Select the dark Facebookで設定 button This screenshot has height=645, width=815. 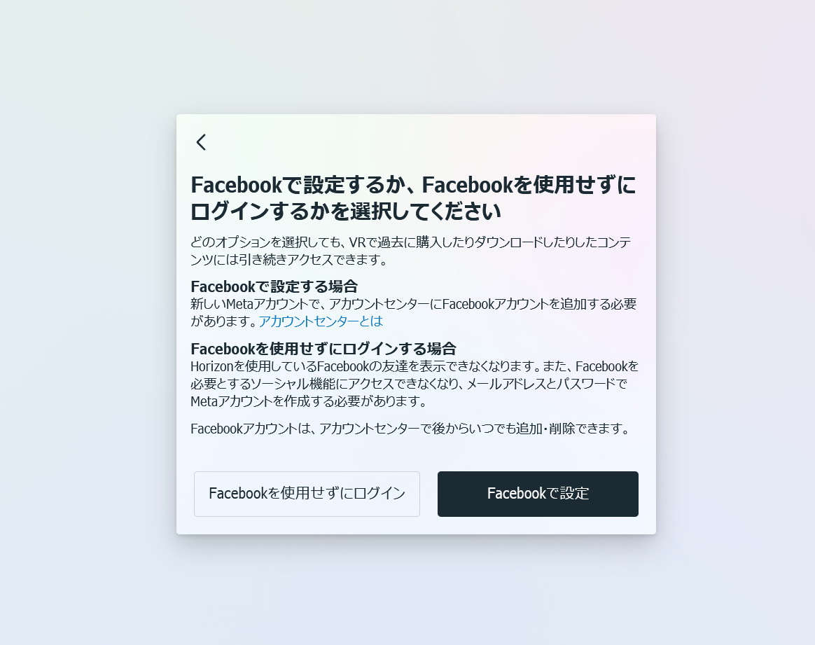538,494
